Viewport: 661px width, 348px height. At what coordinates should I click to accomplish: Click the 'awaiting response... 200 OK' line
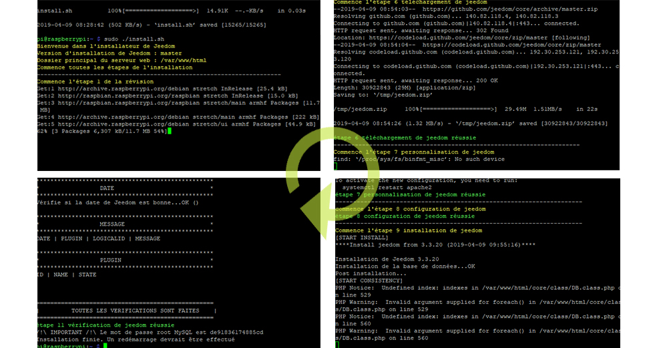click(x=415, y=81)
